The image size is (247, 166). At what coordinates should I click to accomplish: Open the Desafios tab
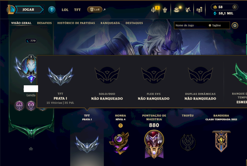coord(44,23)
